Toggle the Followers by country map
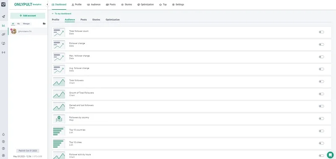Image resolution: width=336 pixels, height=159 pixels. [321, 119]
